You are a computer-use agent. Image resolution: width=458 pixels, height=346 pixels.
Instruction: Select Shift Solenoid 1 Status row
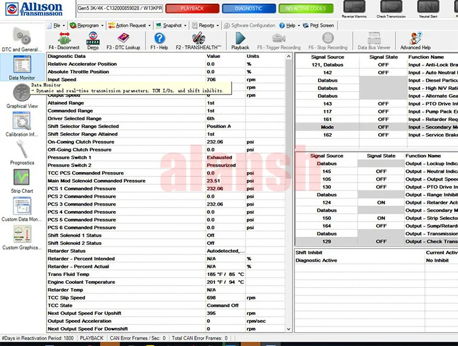pos(166,236)
